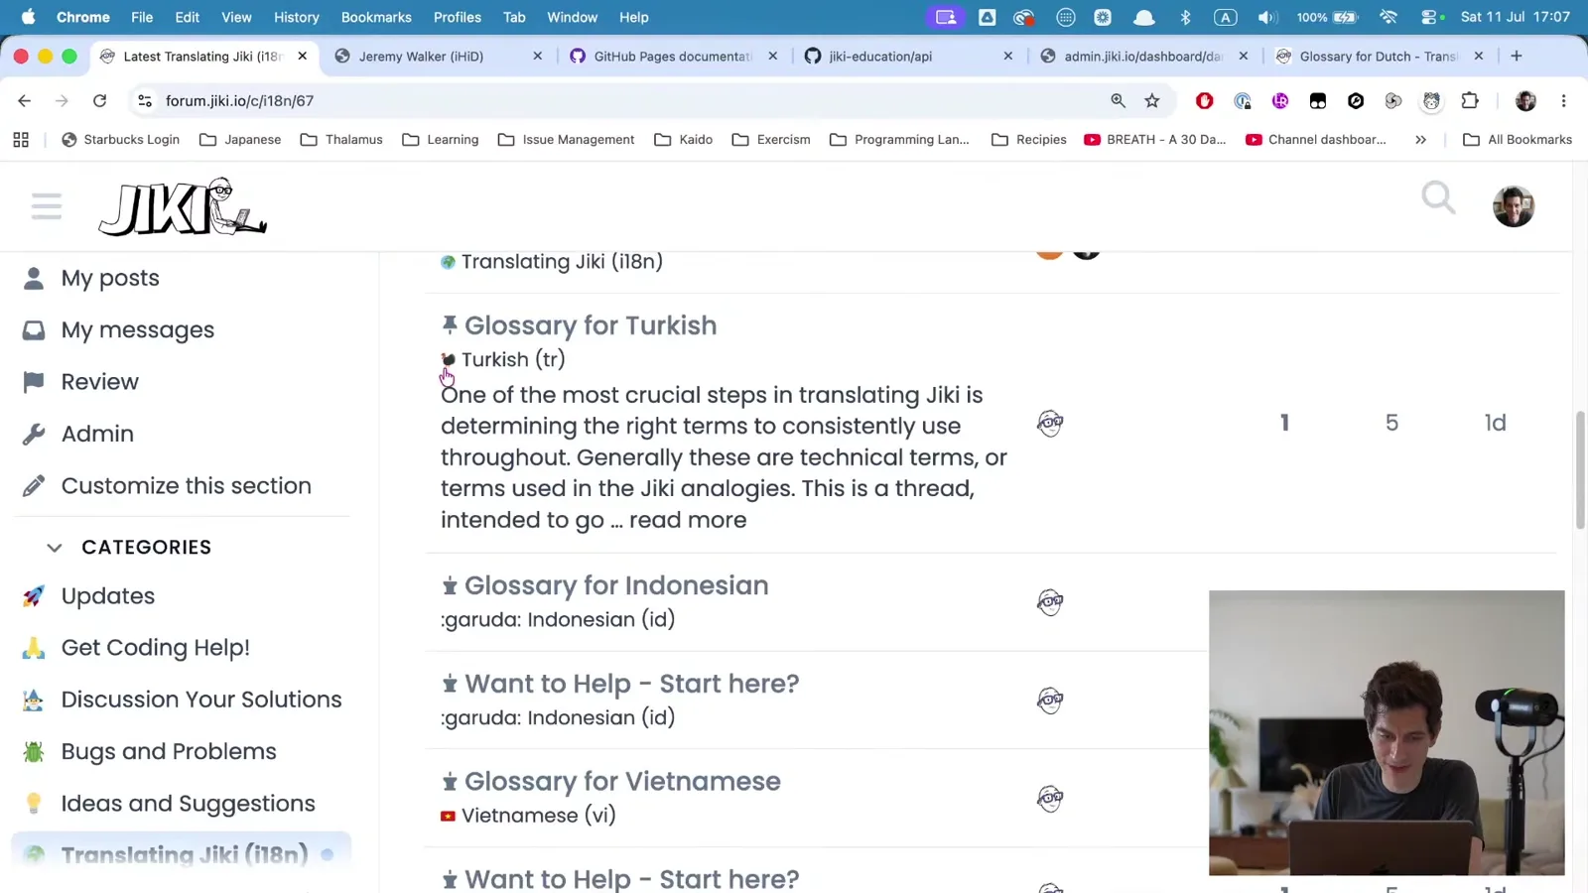This screenshot has width=1588, height=893.
Task: Go back to the previous page
Action: pyautogui.click(x=25, y=100)
